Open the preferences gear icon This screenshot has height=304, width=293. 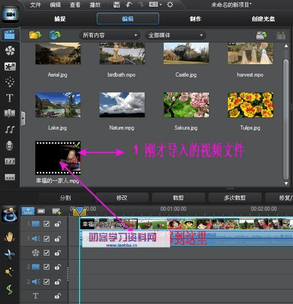coord(170,5)
